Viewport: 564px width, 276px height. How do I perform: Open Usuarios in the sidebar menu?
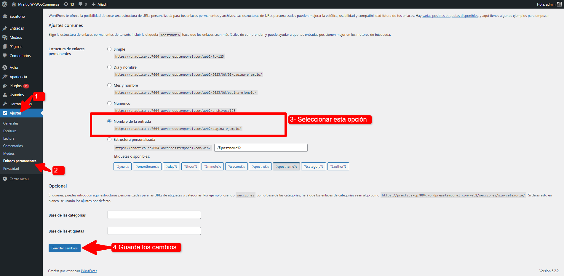point(17,95)
